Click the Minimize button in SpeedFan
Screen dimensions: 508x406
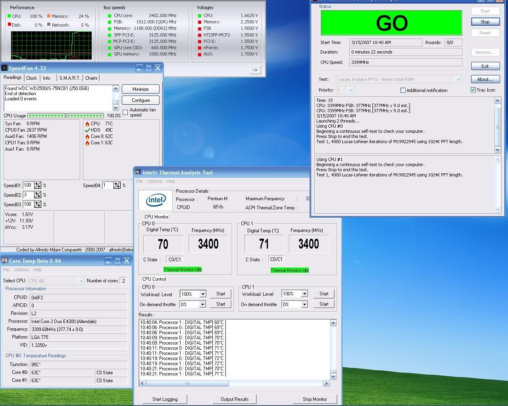(x=140, y=89)
